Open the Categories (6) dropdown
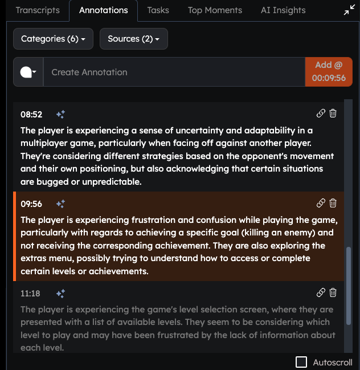The width and height of the screenshot is (360, 370). [54, 39]
